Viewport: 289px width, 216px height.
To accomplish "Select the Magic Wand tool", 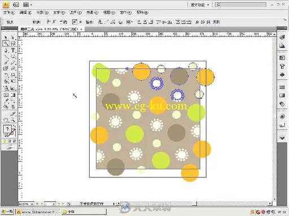I will tap(6, 44).
